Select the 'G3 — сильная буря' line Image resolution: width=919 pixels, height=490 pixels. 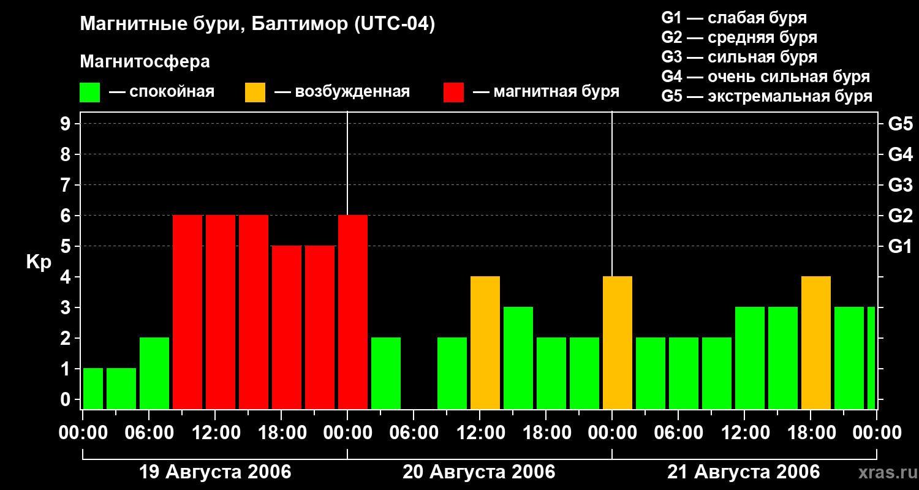pos(739,57)
